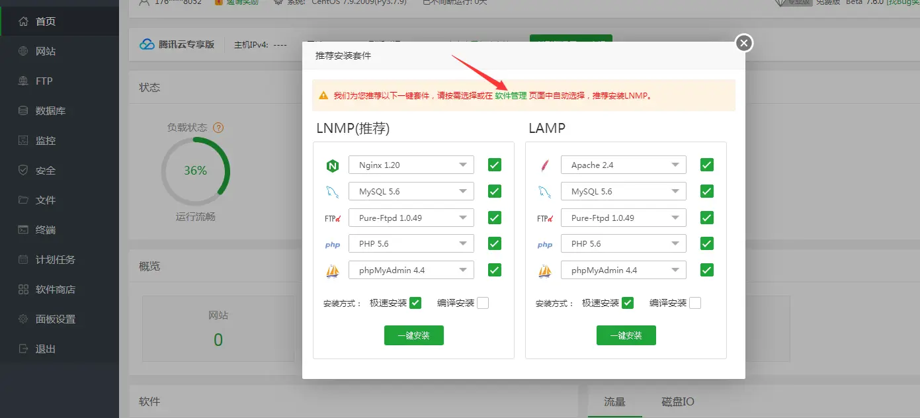Screen dimensions: 920x418
Task: Click the Pure-Ftpd icon in LNMP
Action: 333,218
